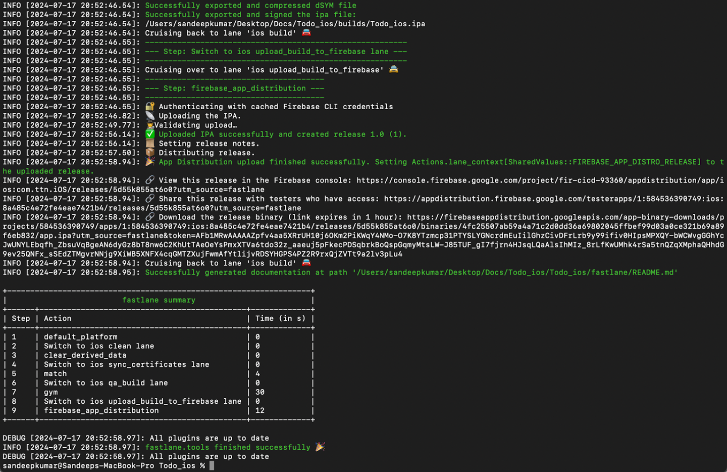Click the link emoji before 'Share this release'
This screenshot has width=727, height=472.
(x=150, y=199)
